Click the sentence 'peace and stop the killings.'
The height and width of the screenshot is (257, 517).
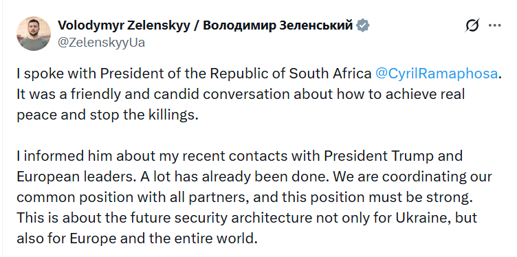[x=107, y=115]
